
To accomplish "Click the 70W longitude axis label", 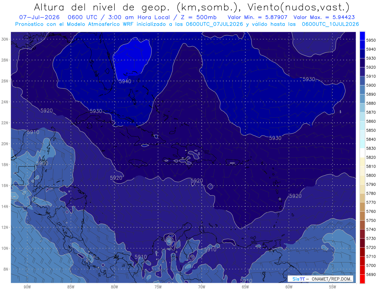I will [x=202, y=287].
